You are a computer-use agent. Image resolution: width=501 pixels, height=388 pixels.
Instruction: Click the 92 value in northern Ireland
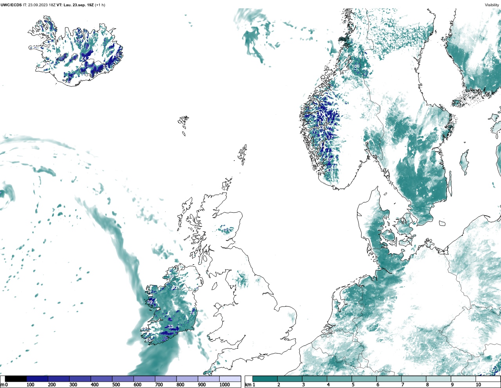175,288
